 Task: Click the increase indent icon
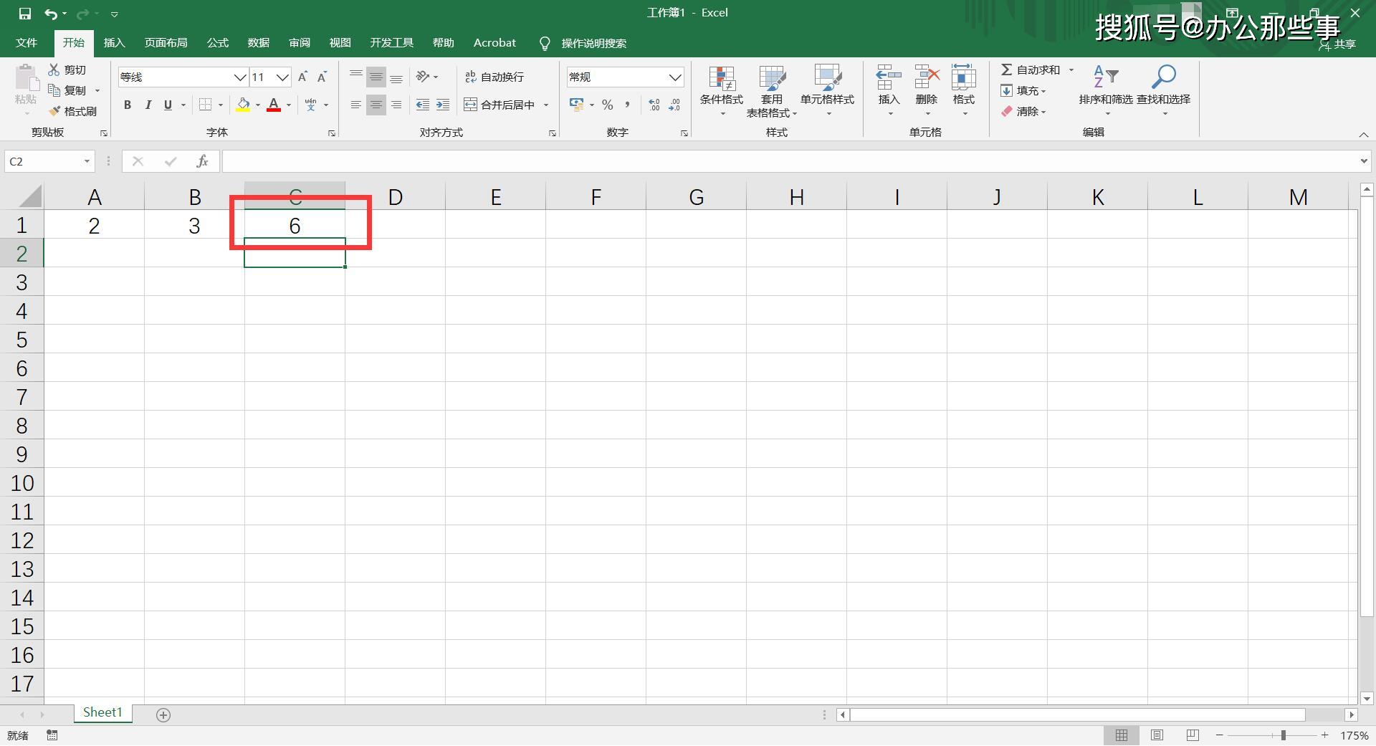coord(443,105)
